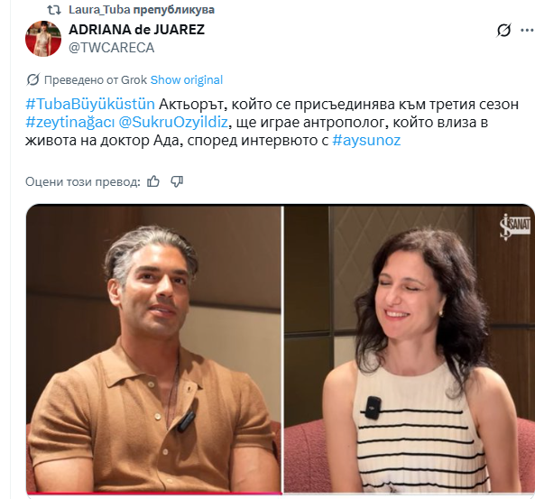Open the three-dots more options menu

[528, 30]
